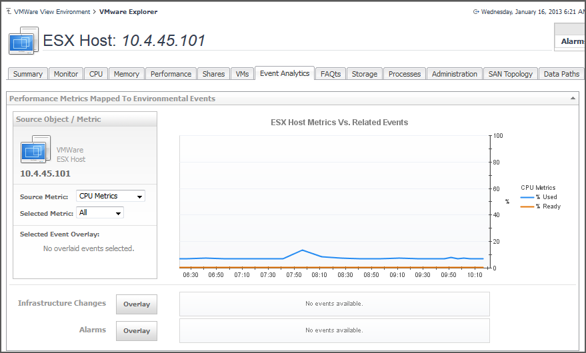Open the Processes tab

click(405, 74)
